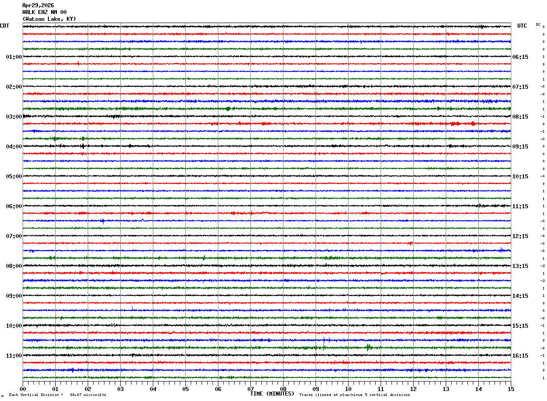Click the 'Each Vertical Division = 66.67 microvolts' note
The width and height of the screenshot is (547, 401).
point(57,395)
